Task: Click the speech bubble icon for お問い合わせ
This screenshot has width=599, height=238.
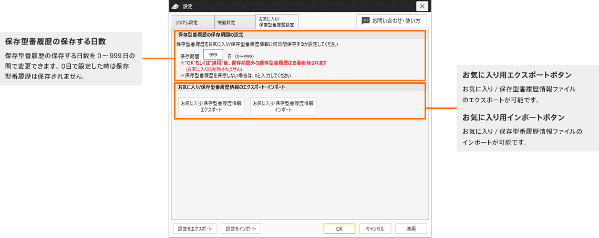Action: coord(365,21)
